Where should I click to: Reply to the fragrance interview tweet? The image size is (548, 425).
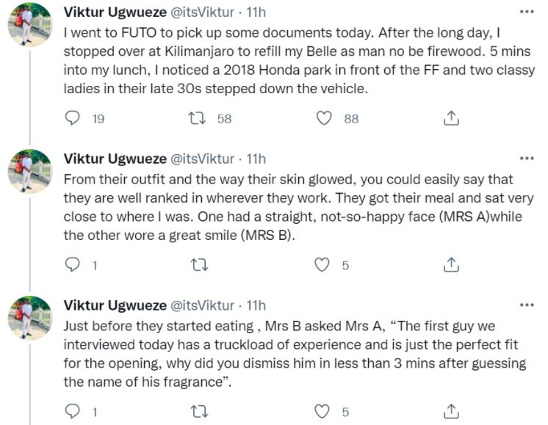[x=73, y=410]
